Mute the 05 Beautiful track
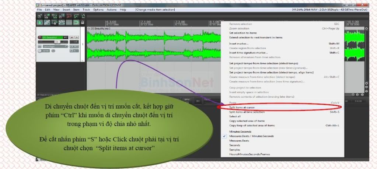Viewport: 377px width, 169px height. click(x=72, y=38)
